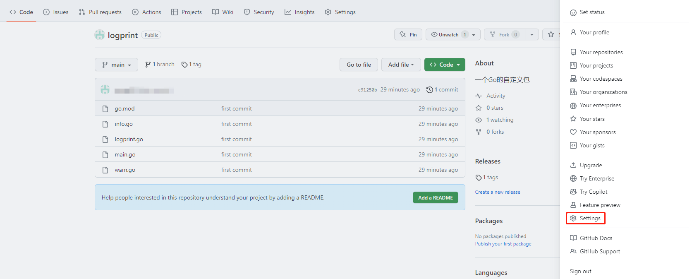View the 1 tag link
The image size is (692, 279).
coord(192,64)
